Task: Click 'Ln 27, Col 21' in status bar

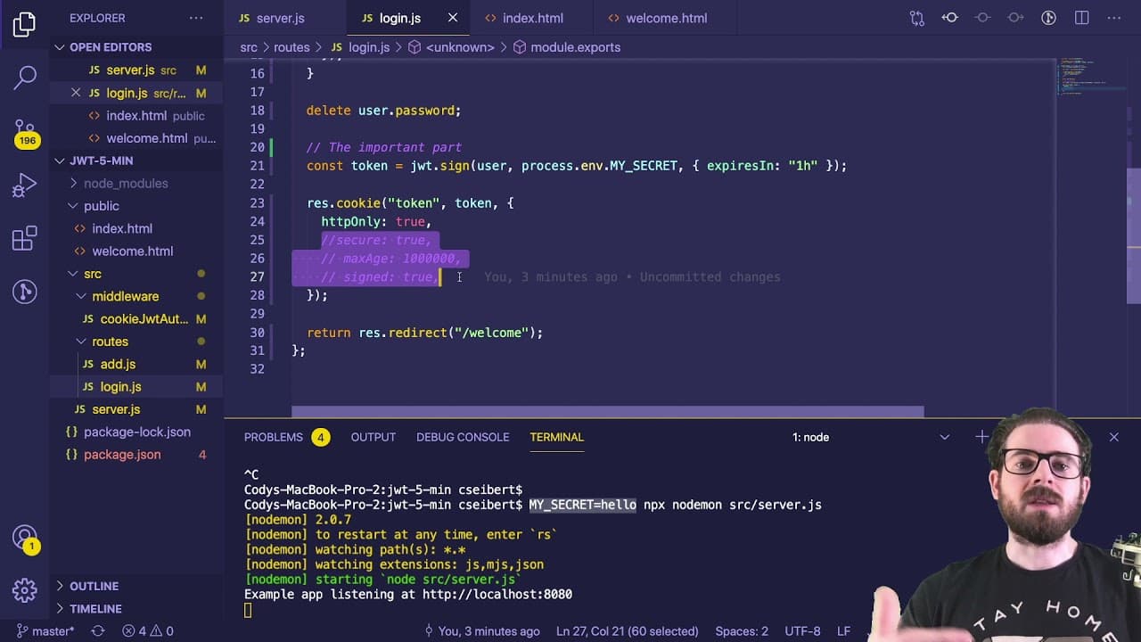Action: pyautogui.click(x=628, y=631)
